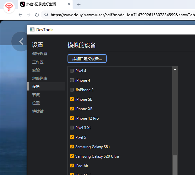Open 位置 settings section

pos(36,103)
